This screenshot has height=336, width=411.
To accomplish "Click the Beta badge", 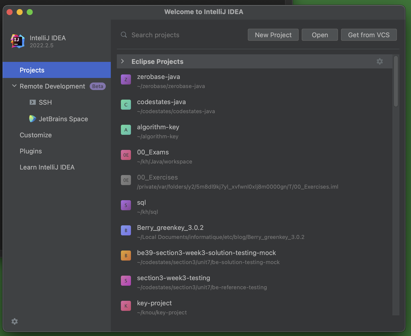I will 98,86.
